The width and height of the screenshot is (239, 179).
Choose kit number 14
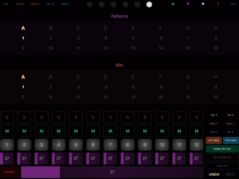(161, 97)
